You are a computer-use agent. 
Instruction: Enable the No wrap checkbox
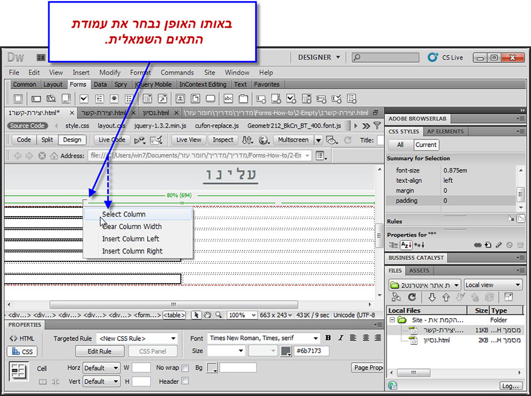pyautogui.click(x=185, y=368)
